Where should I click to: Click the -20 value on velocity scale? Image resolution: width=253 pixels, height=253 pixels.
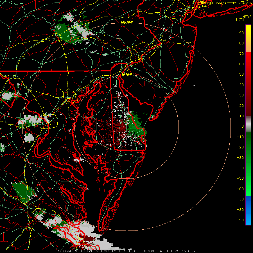(x=240, y=147)
